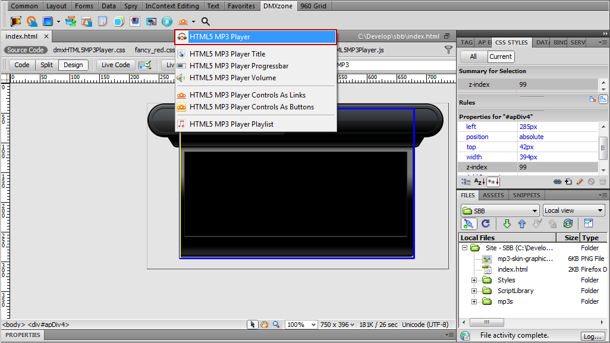Click the orange HTML5 MP3 Player toolbar icon
The image size is (610, 343).
[183, 21]
